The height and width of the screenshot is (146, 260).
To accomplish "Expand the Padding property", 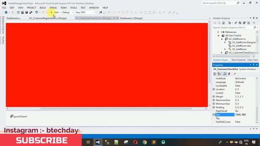I will tap(214, 107).
